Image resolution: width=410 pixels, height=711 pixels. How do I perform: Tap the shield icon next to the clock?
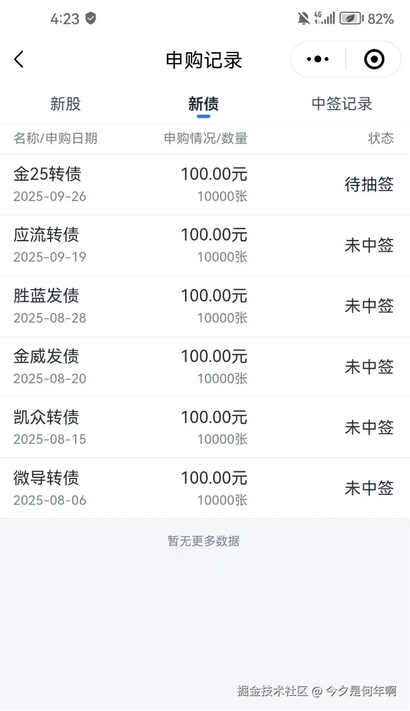tap(91, 19)
